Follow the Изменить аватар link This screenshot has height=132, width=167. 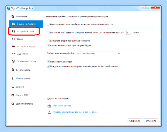62,106
